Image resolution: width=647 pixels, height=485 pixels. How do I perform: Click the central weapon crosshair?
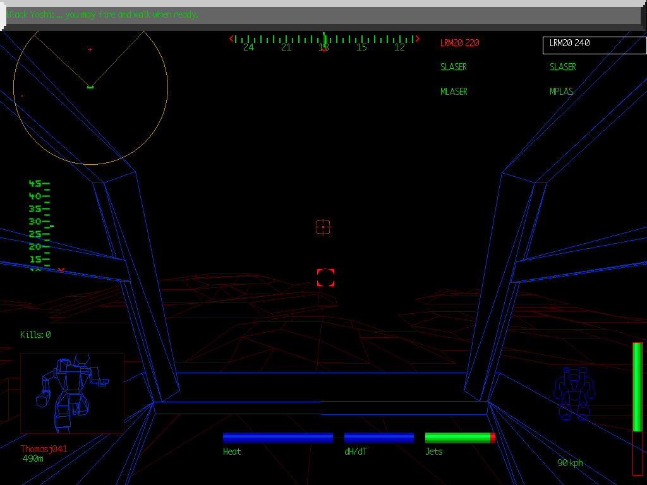[323, 227]
